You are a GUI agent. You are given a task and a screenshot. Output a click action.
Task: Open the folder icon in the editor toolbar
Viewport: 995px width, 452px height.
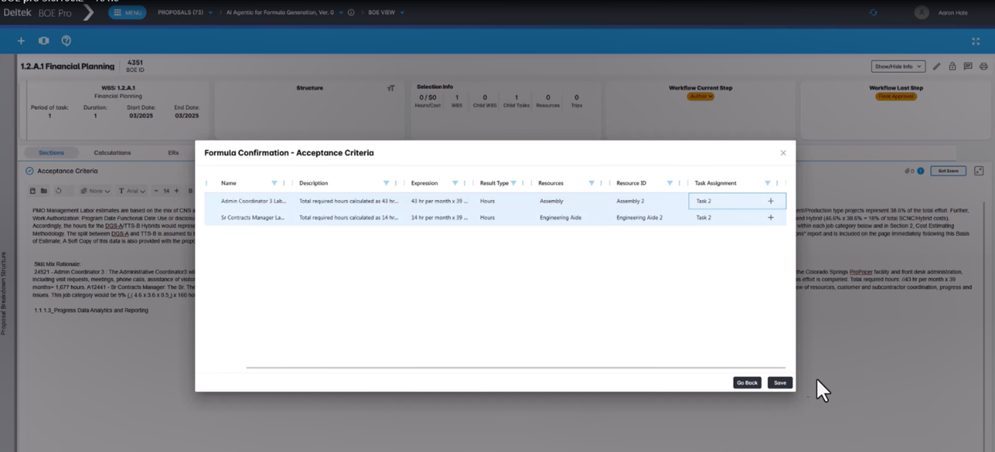pyautogui.click(x=43, y=191)
